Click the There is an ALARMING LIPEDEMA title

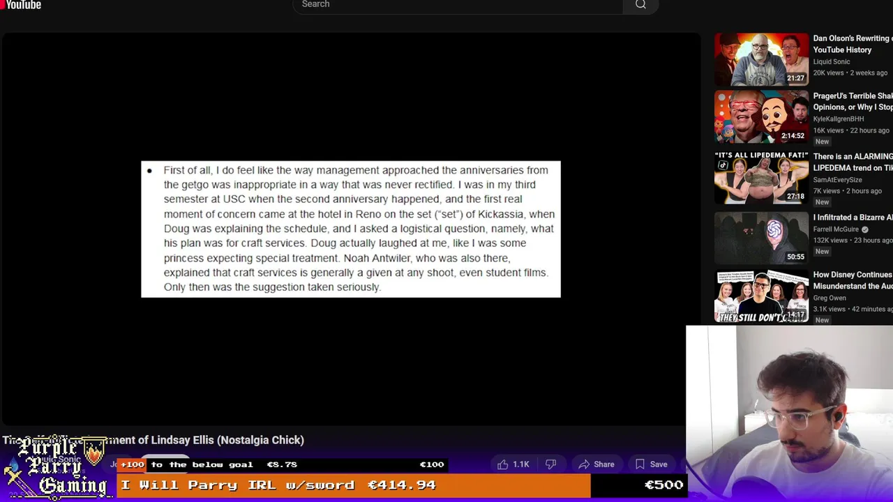(x=853, y=162)
